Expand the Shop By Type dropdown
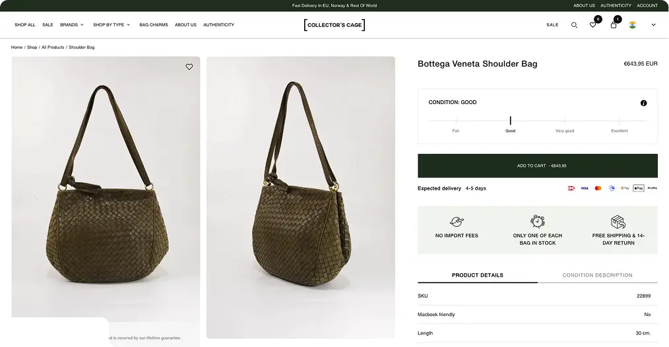669x347 pixels. pos(111,25)
